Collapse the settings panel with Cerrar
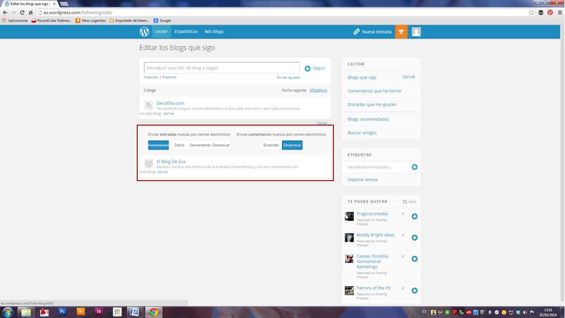The width and height of the screenshot is (565, 318). [x=322, y=123]
